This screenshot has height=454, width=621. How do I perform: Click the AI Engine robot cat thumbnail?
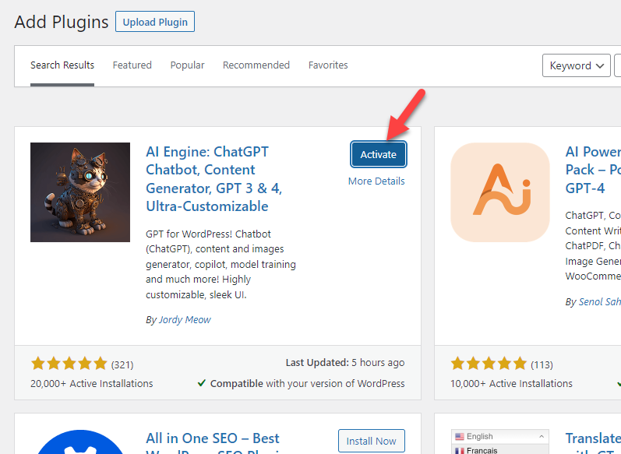tap(80, 192)
